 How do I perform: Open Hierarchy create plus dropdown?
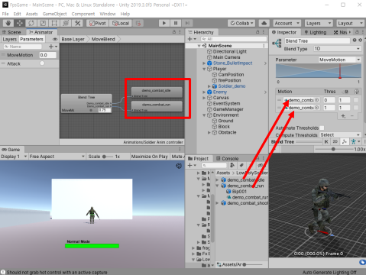click(x=192, y=39)
